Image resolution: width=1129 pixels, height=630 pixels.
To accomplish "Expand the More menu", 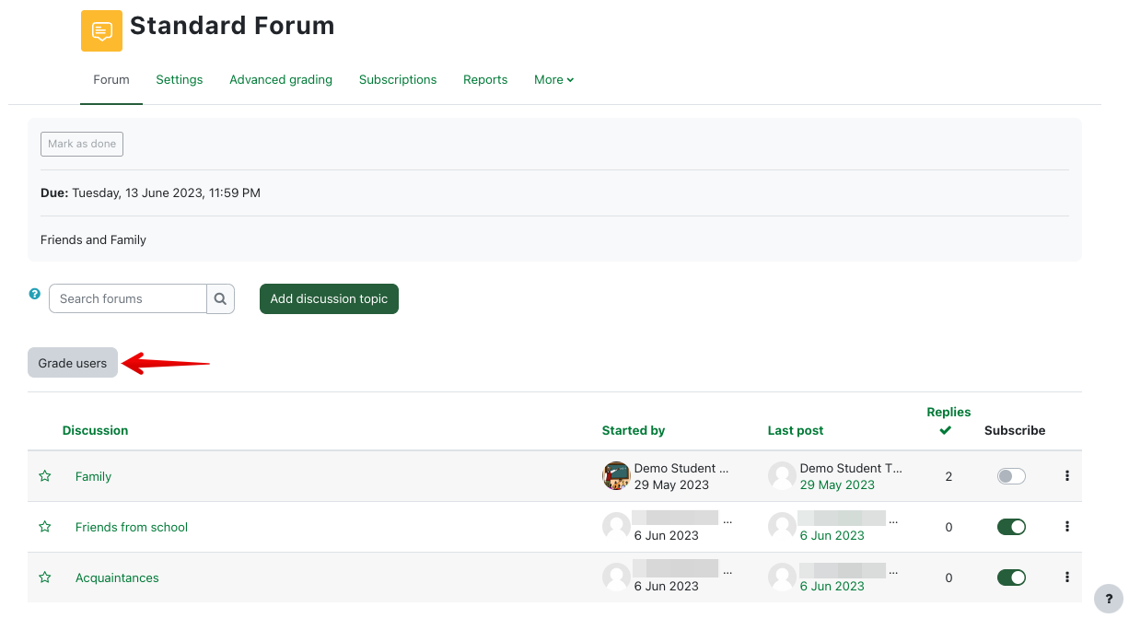I will click(553, 80).
